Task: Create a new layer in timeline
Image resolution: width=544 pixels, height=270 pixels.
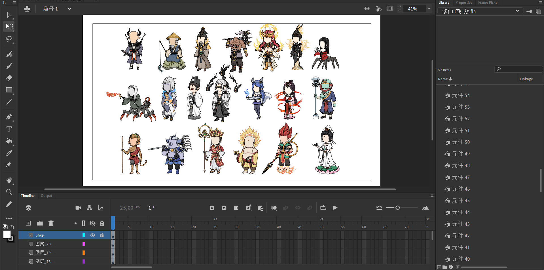Action: coord(28,223)
